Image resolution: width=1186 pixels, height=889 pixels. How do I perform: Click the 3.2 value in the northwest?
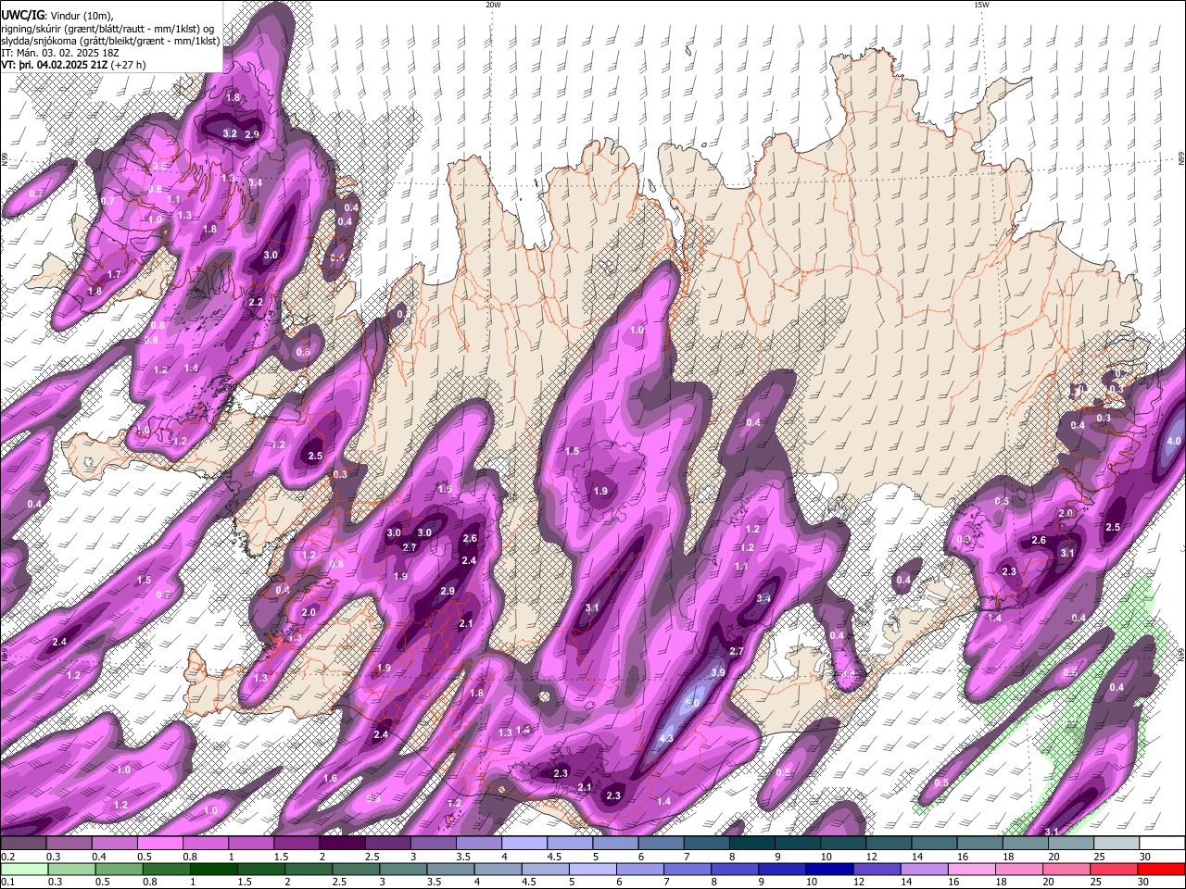pyautogui.click(x=231, y=133)
